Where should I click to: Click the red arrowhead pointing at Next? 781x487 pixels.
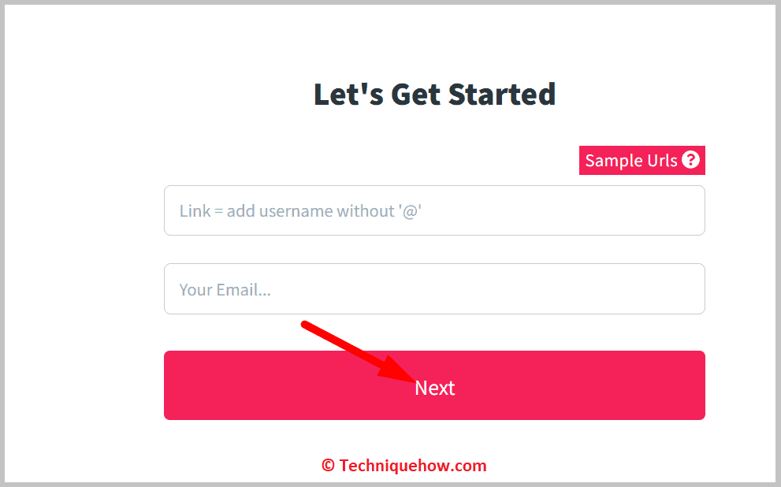click(396, 370)
